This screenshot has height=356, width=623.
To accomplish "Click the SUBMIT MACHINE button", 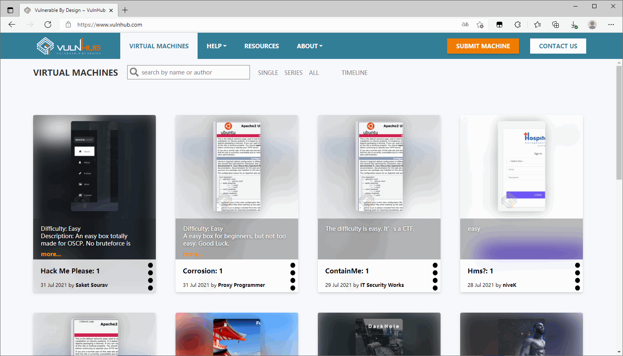I will coord(483,46).
